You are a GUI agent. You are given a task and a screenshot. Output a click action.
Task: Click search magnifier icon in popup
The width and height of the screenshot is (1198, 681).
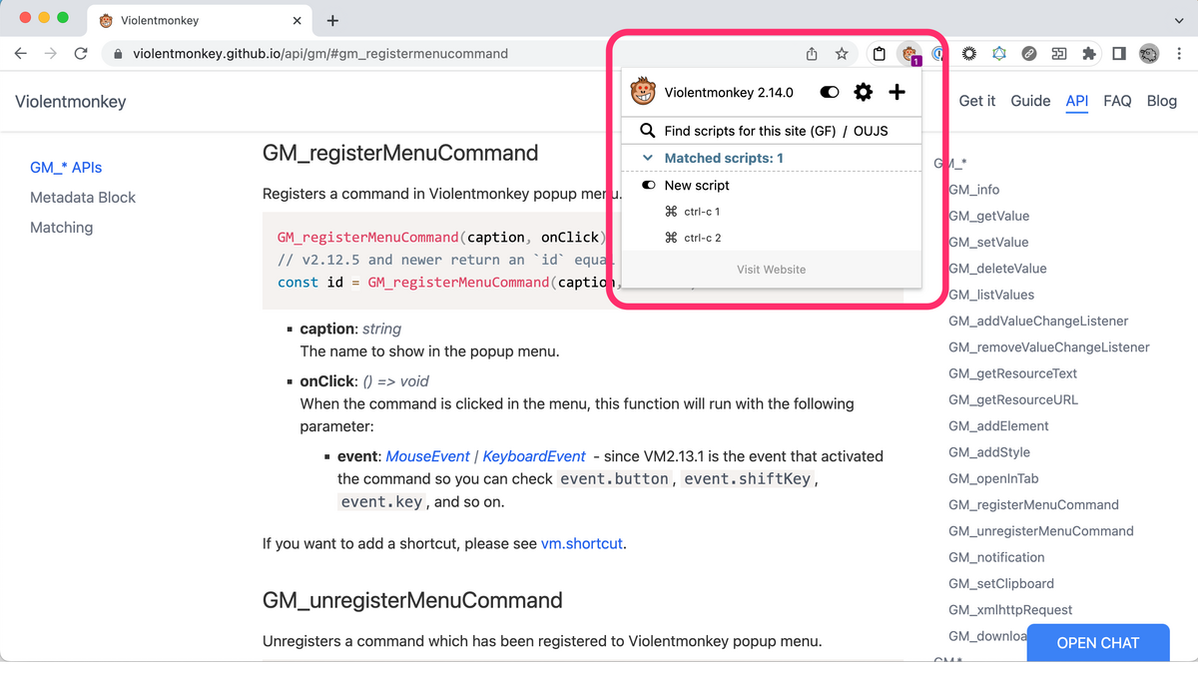(648, 131)
